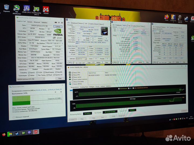The width and height of the screenshot is (194, 145).
Task: Click the AMD Phenom II logo in CPU-Z
Action: click(104, 31)
